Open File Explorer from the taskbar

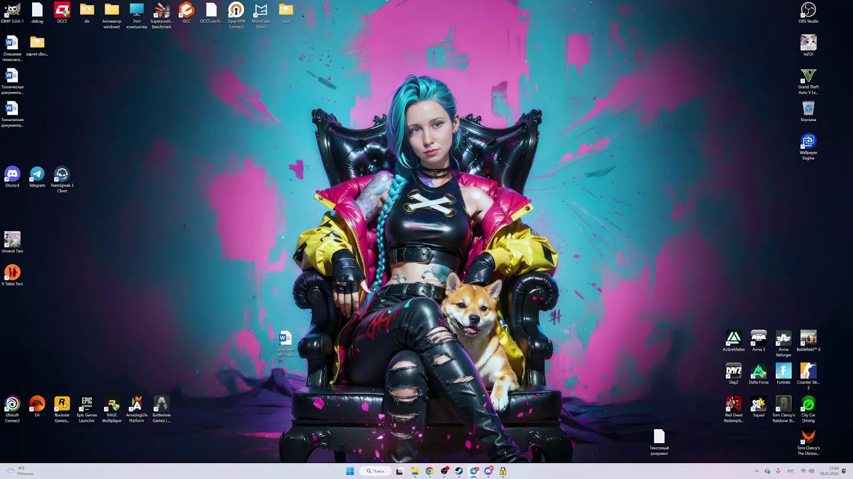point(415,471)
